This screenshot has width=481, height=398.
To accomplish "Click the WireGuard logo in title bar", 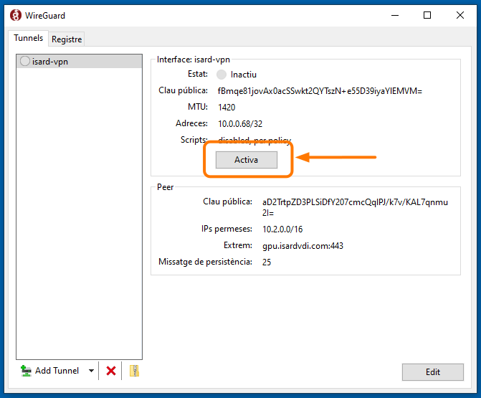I will tap(15, 15).
